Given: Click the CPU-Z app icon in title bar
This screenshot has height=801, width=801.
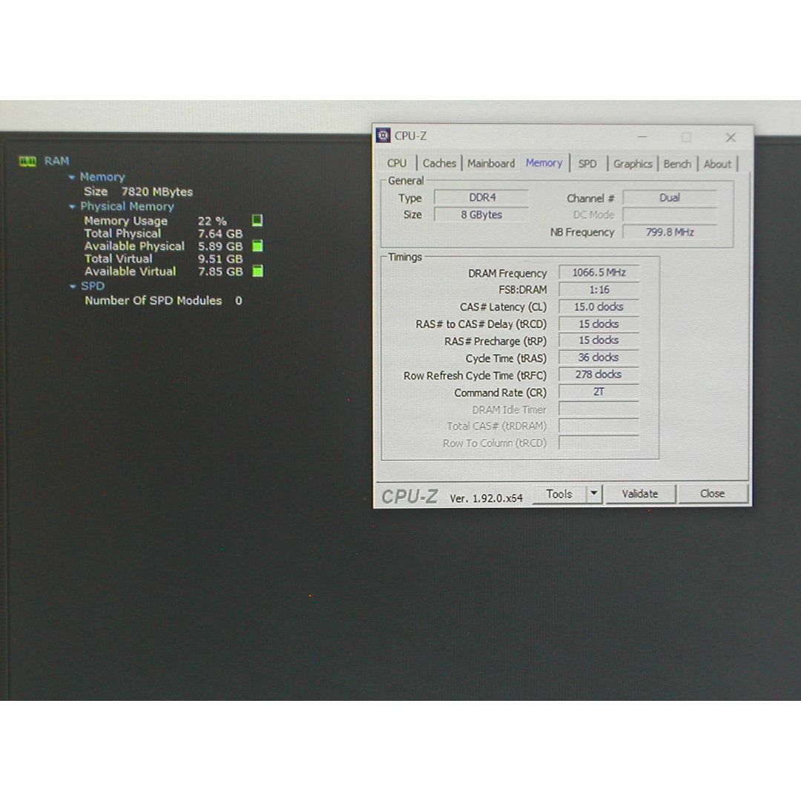Looking at the screenshot, I should pos(383,136).
